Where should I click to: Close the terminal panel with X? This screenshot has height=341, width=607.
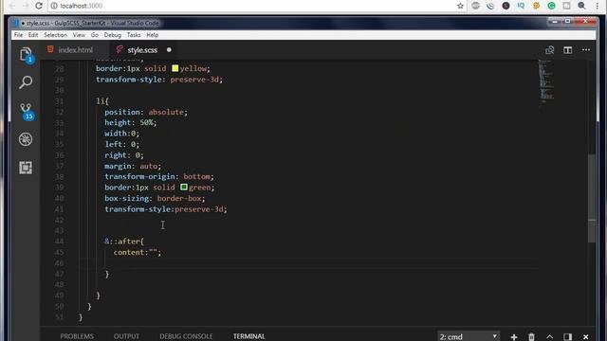click(586, 337)
